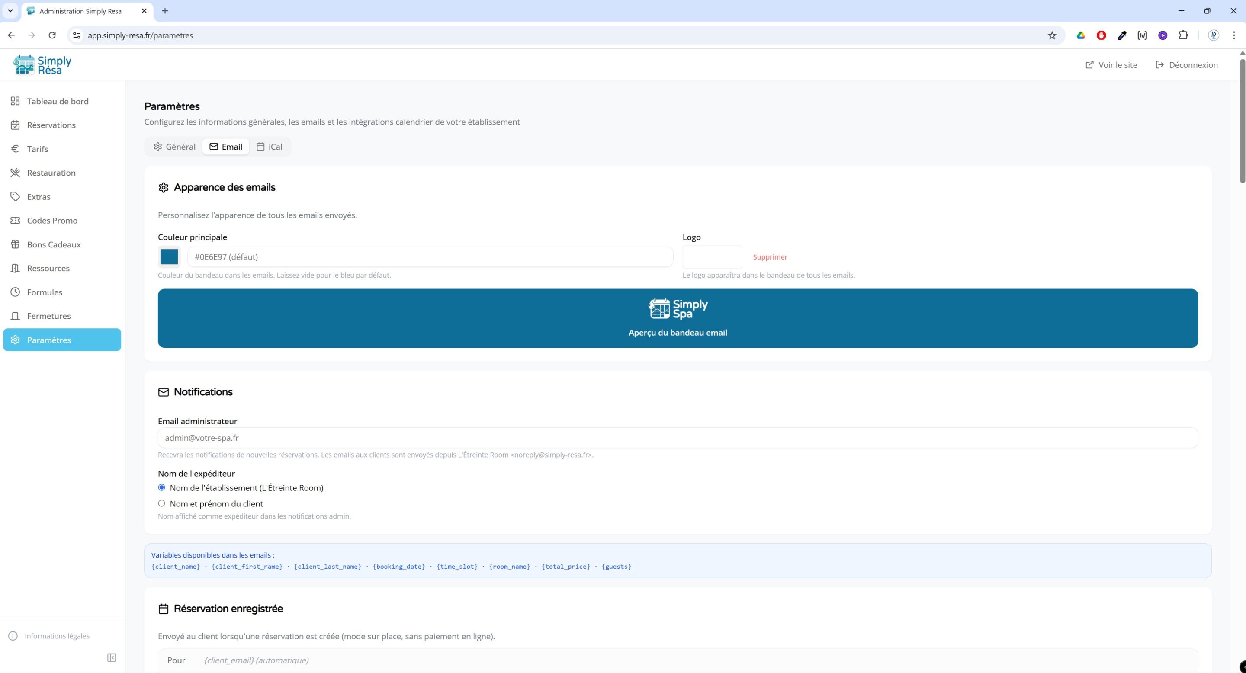This screenshot has width=1246, height=673.
Task: Collapse the left sidebar panel
Action: tap(112, 657)
